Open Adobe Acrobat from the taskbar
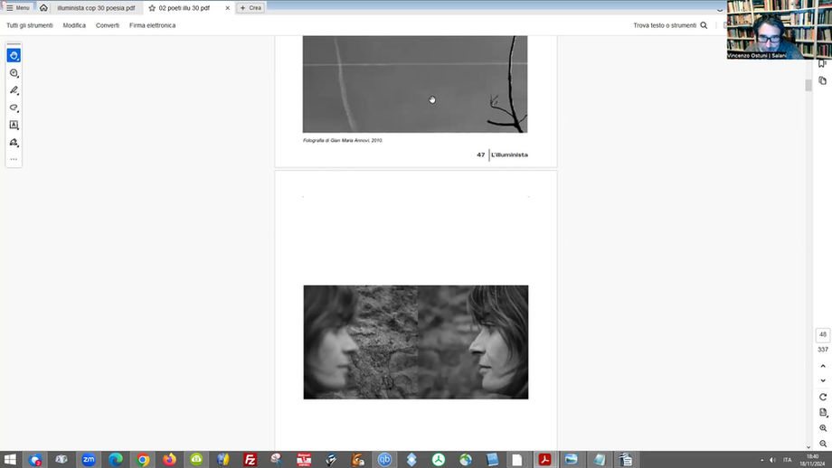Image resolution: width=832 pixels, height=468 pixels. [545, 460]
